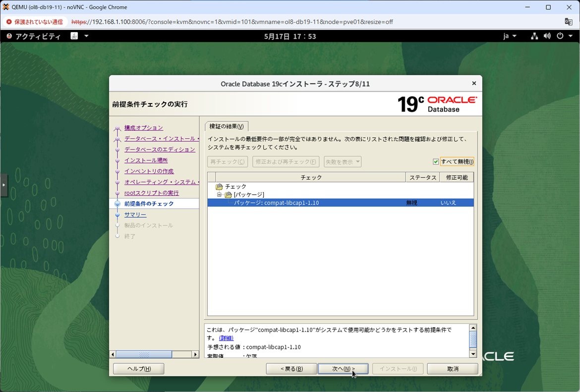Toggle the すべて無視 checkbox

[436, 162]
